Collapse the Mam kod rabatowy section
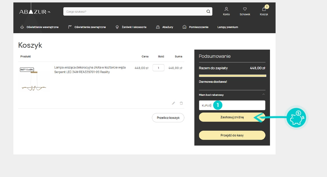The image size is (327, 177). click(263, 94)
